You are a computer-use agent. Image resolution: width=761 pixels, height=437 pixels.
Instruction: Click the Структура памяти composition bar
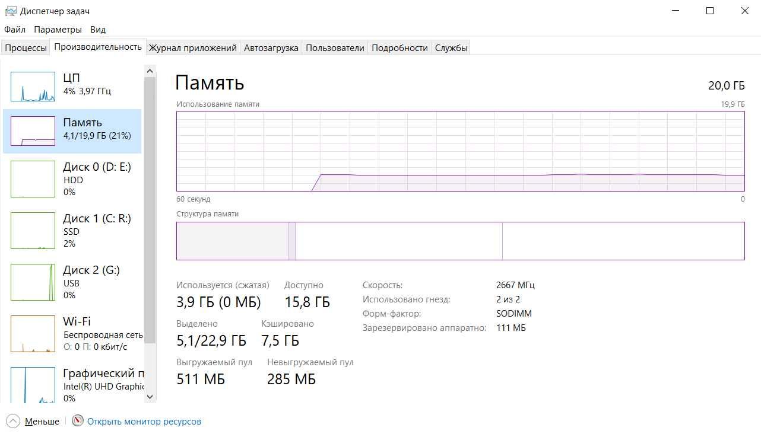tap(460, 241)
